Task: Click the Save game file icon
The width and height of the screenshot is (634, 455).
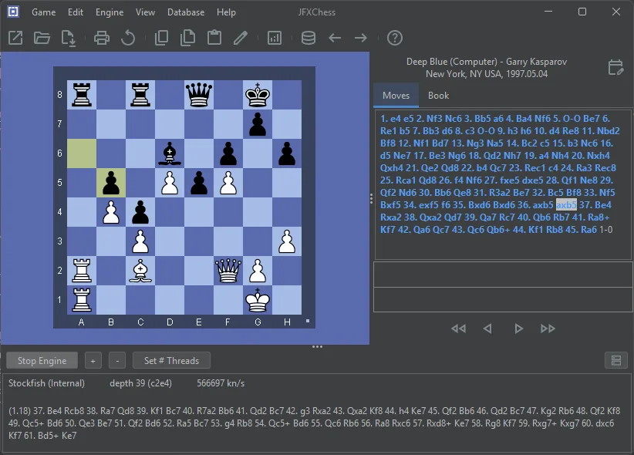Action: pyautogui.click(x=69, y=38)
